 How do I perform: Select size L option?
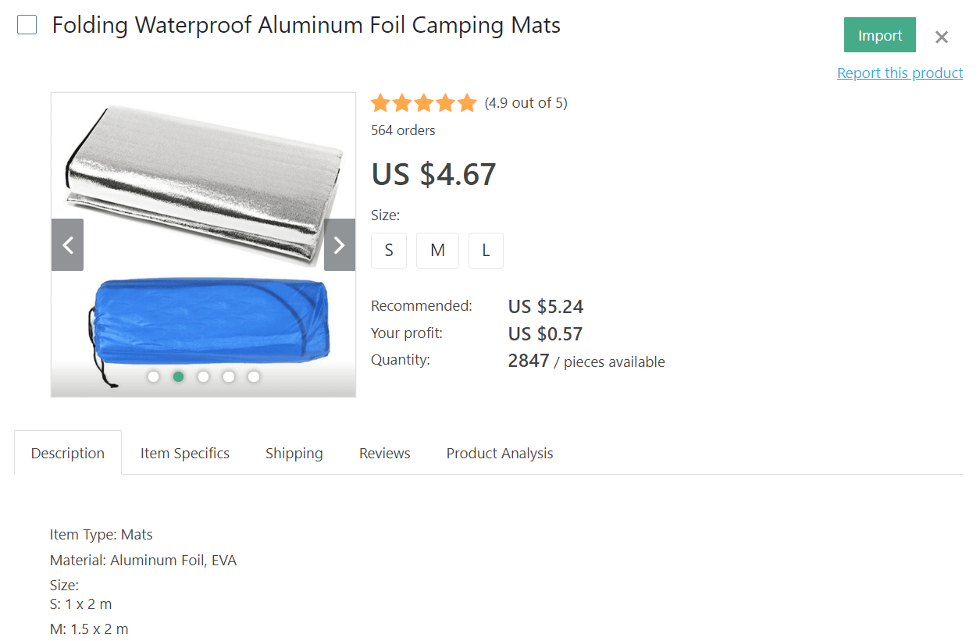click(x=486, y=250)
